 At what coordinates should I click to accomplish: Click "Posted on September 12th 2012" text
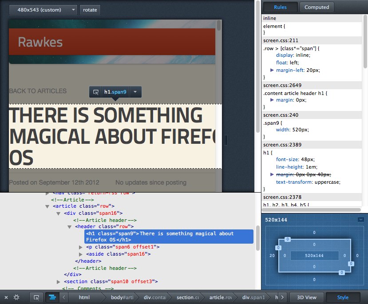[x=54, y=182]
